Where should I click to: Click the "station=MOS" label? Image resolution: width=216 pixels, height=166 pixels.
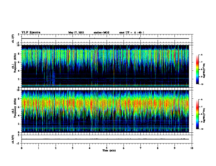101,33
